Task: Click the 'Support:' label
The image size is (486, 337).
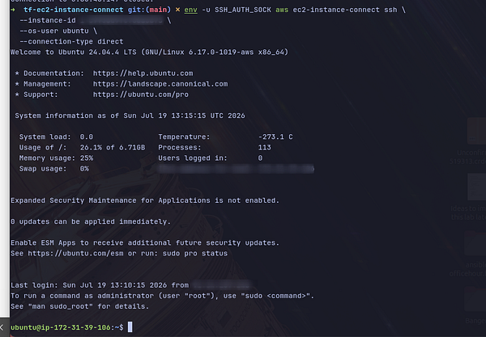Action: [40, 95]
